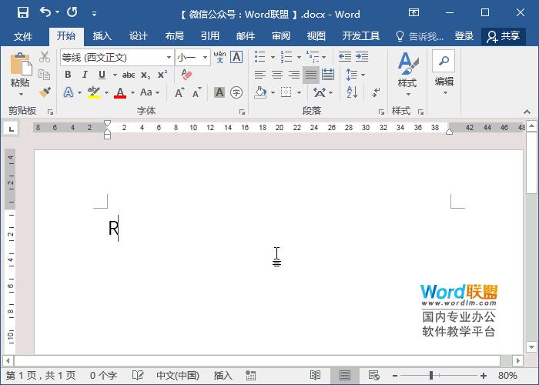Toggle Bold formatting
Image resolution: width=539 pixels, height=385 pixels.
pyautogui.click(x=68, y=75)
